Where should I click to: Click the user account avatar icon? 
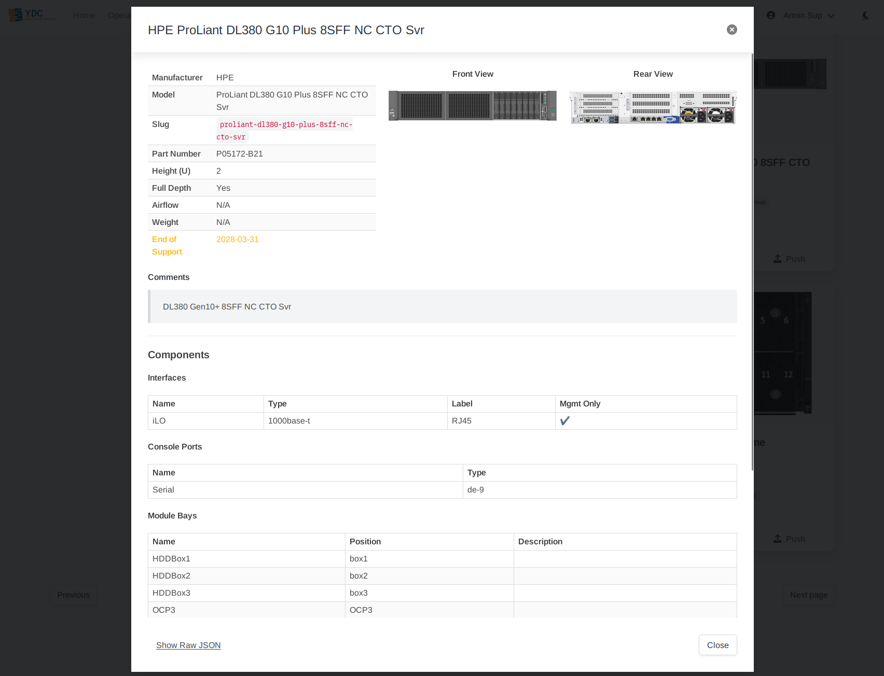771,15
